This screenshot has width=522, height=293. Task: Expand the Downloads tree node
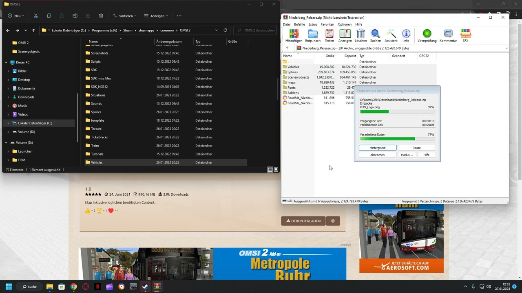(8, 97)
